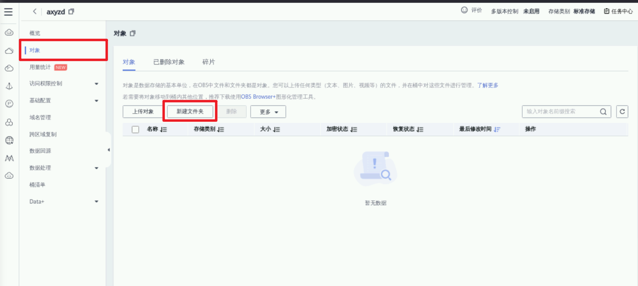The height and width of the screenshot is (286, 638).
Task: Click the second cloud icon in left rail
Action: tap(9, 50)
